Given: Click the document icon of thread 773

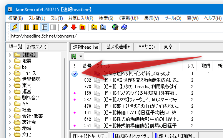Looking at the screenshot, I should tap(97, 87).
